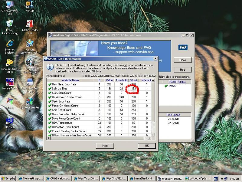Select the HDA Temperature row
Viewport: 242px width, 182px height.
pos(99,123)
